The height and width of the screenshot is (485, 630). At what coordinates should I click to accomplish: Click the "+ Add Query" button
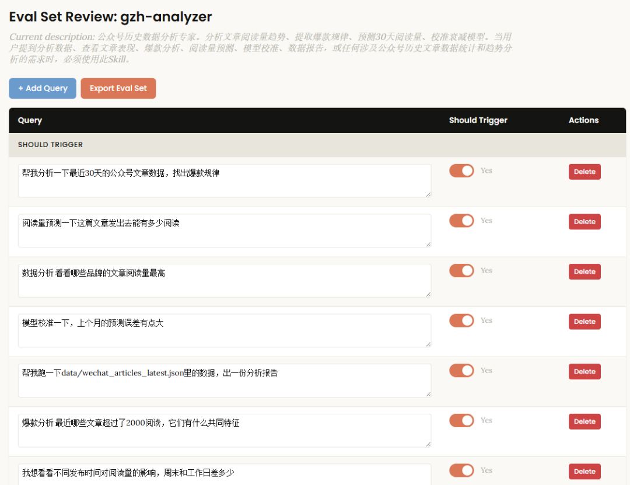[x=42, y=88]
